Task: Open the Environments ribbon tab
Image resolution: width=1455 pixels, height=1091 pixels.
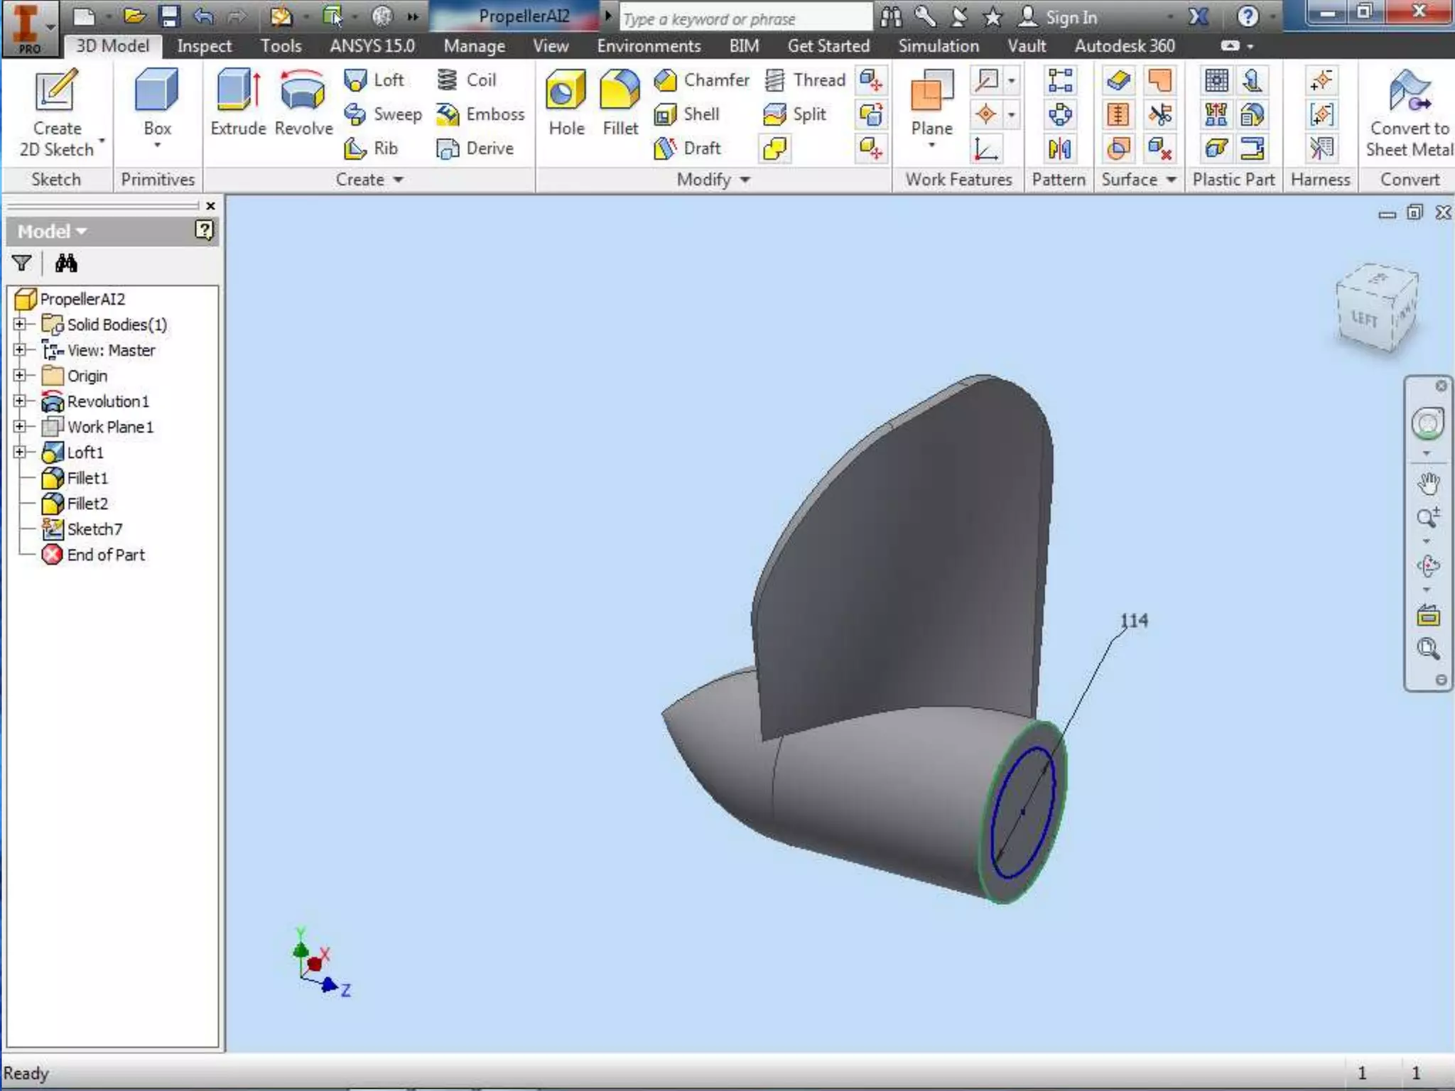Action: [x=648, y=46]
